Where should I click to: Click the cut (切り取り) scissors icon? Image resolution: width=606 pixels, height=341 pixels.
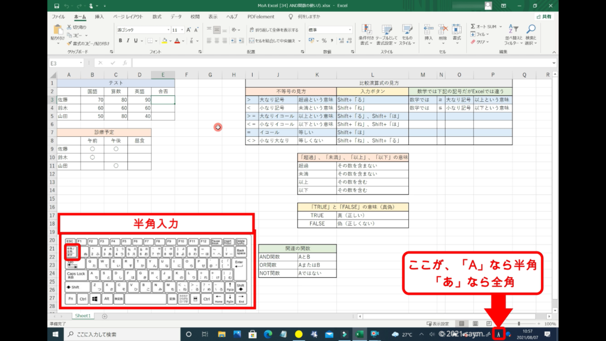(70, 27)
